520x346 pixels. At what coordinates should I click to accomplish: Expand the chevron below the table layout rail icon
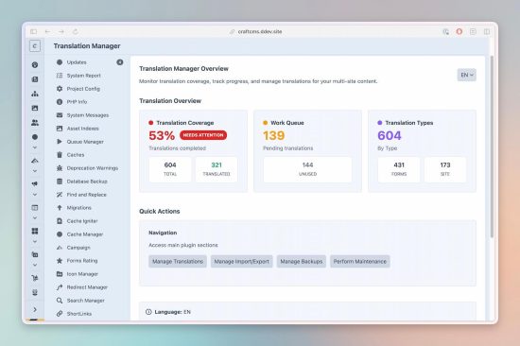(35, 218)
